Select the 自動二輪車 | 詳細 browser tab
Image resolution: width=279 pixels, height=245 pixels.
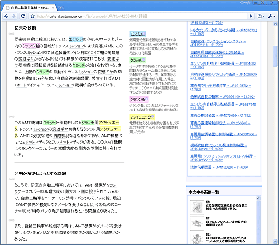pyautogui.click(x=29, y=8)
